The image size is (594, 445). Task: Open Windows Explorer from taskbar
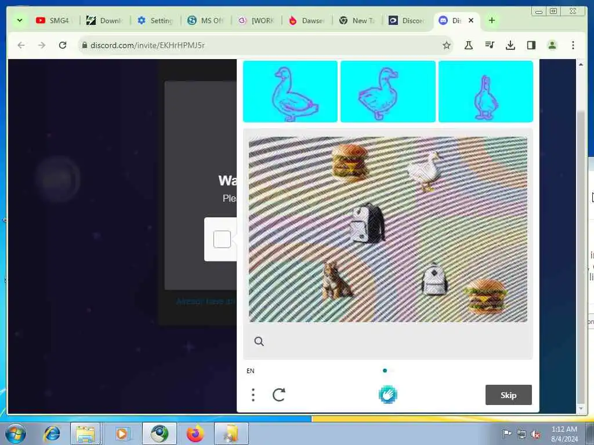(86, 433)
